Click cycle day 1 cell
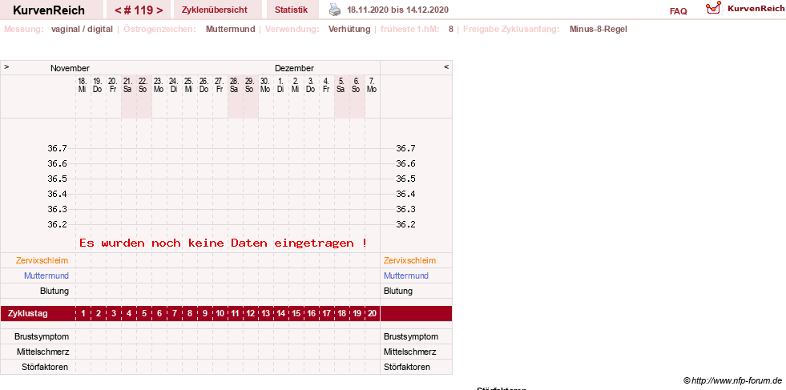786x390 pixels. pos(83,314)
